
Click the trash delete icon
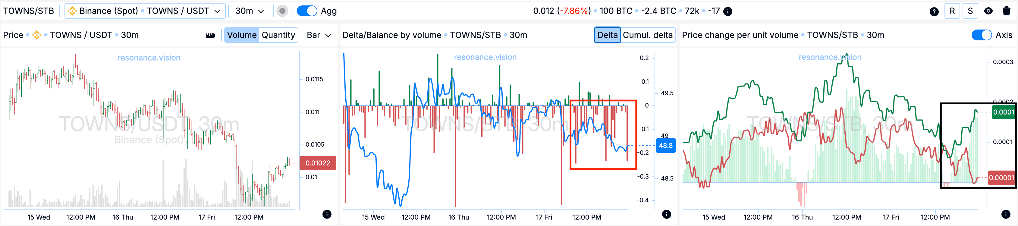click(1006, 11)
